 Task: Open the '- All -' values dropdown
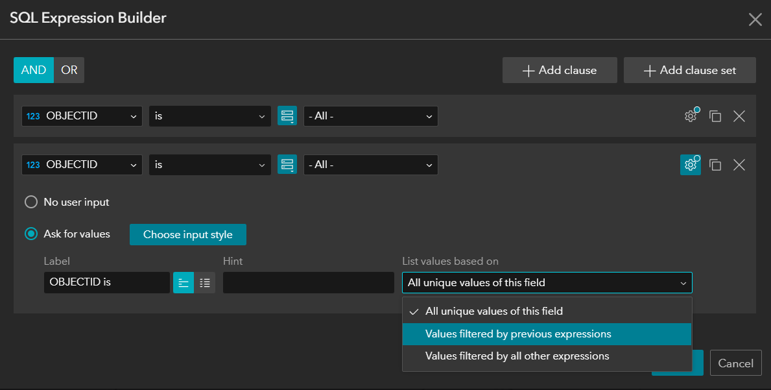coord(370,116)
